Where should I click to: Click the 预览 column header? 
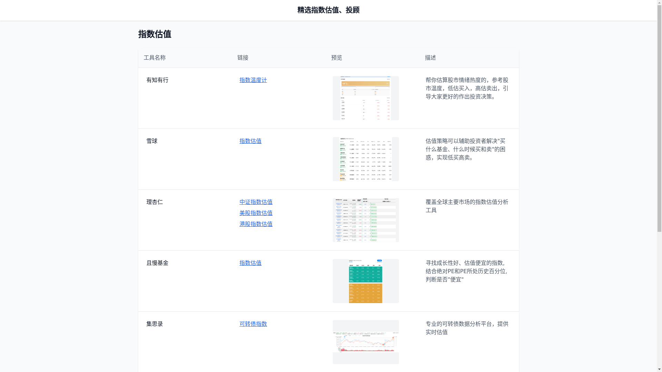click(337, 58)
